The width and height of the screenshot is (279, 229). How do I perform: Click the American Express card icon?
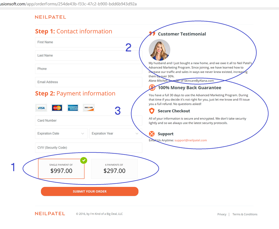coord(73,108)
